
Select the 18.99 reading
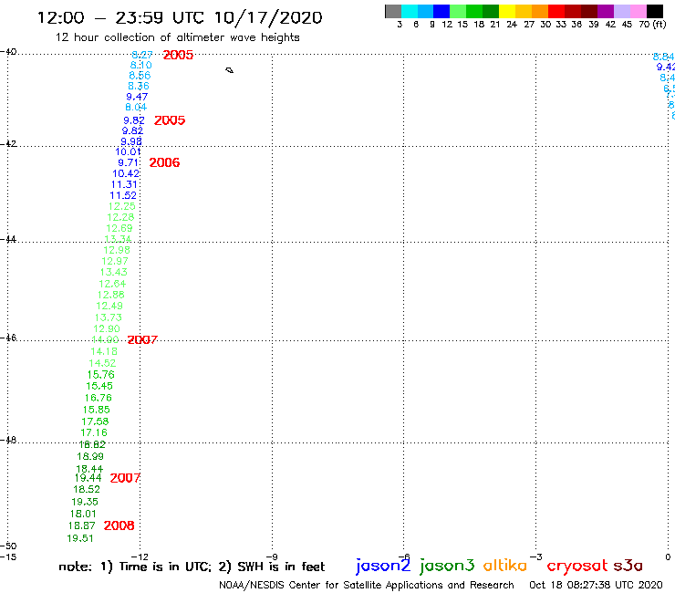pos(90,456)
